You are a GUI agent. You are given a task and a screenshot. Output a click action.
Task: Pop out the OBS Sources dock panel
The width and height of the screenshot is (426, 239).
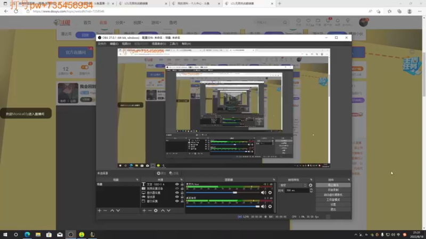[x=182, y=180]
